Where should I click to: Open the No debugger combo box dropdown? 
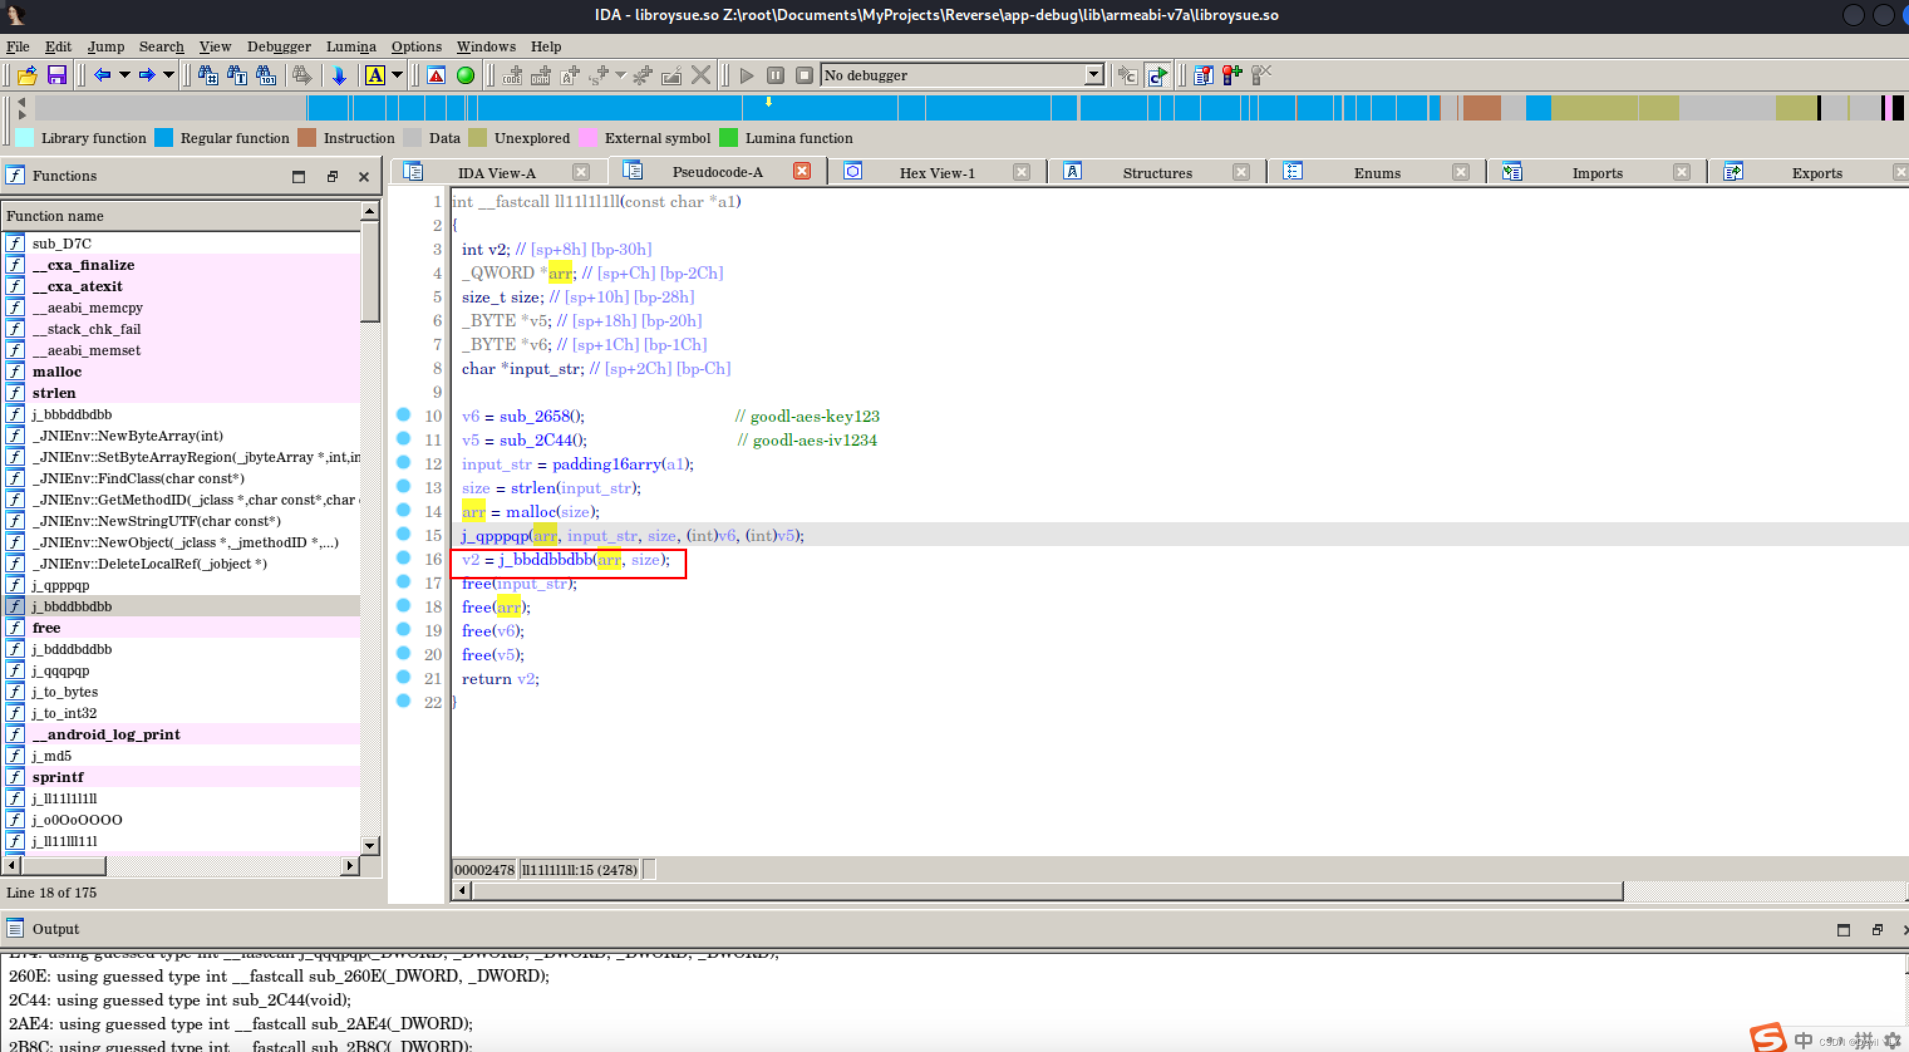coord(1094,75)
